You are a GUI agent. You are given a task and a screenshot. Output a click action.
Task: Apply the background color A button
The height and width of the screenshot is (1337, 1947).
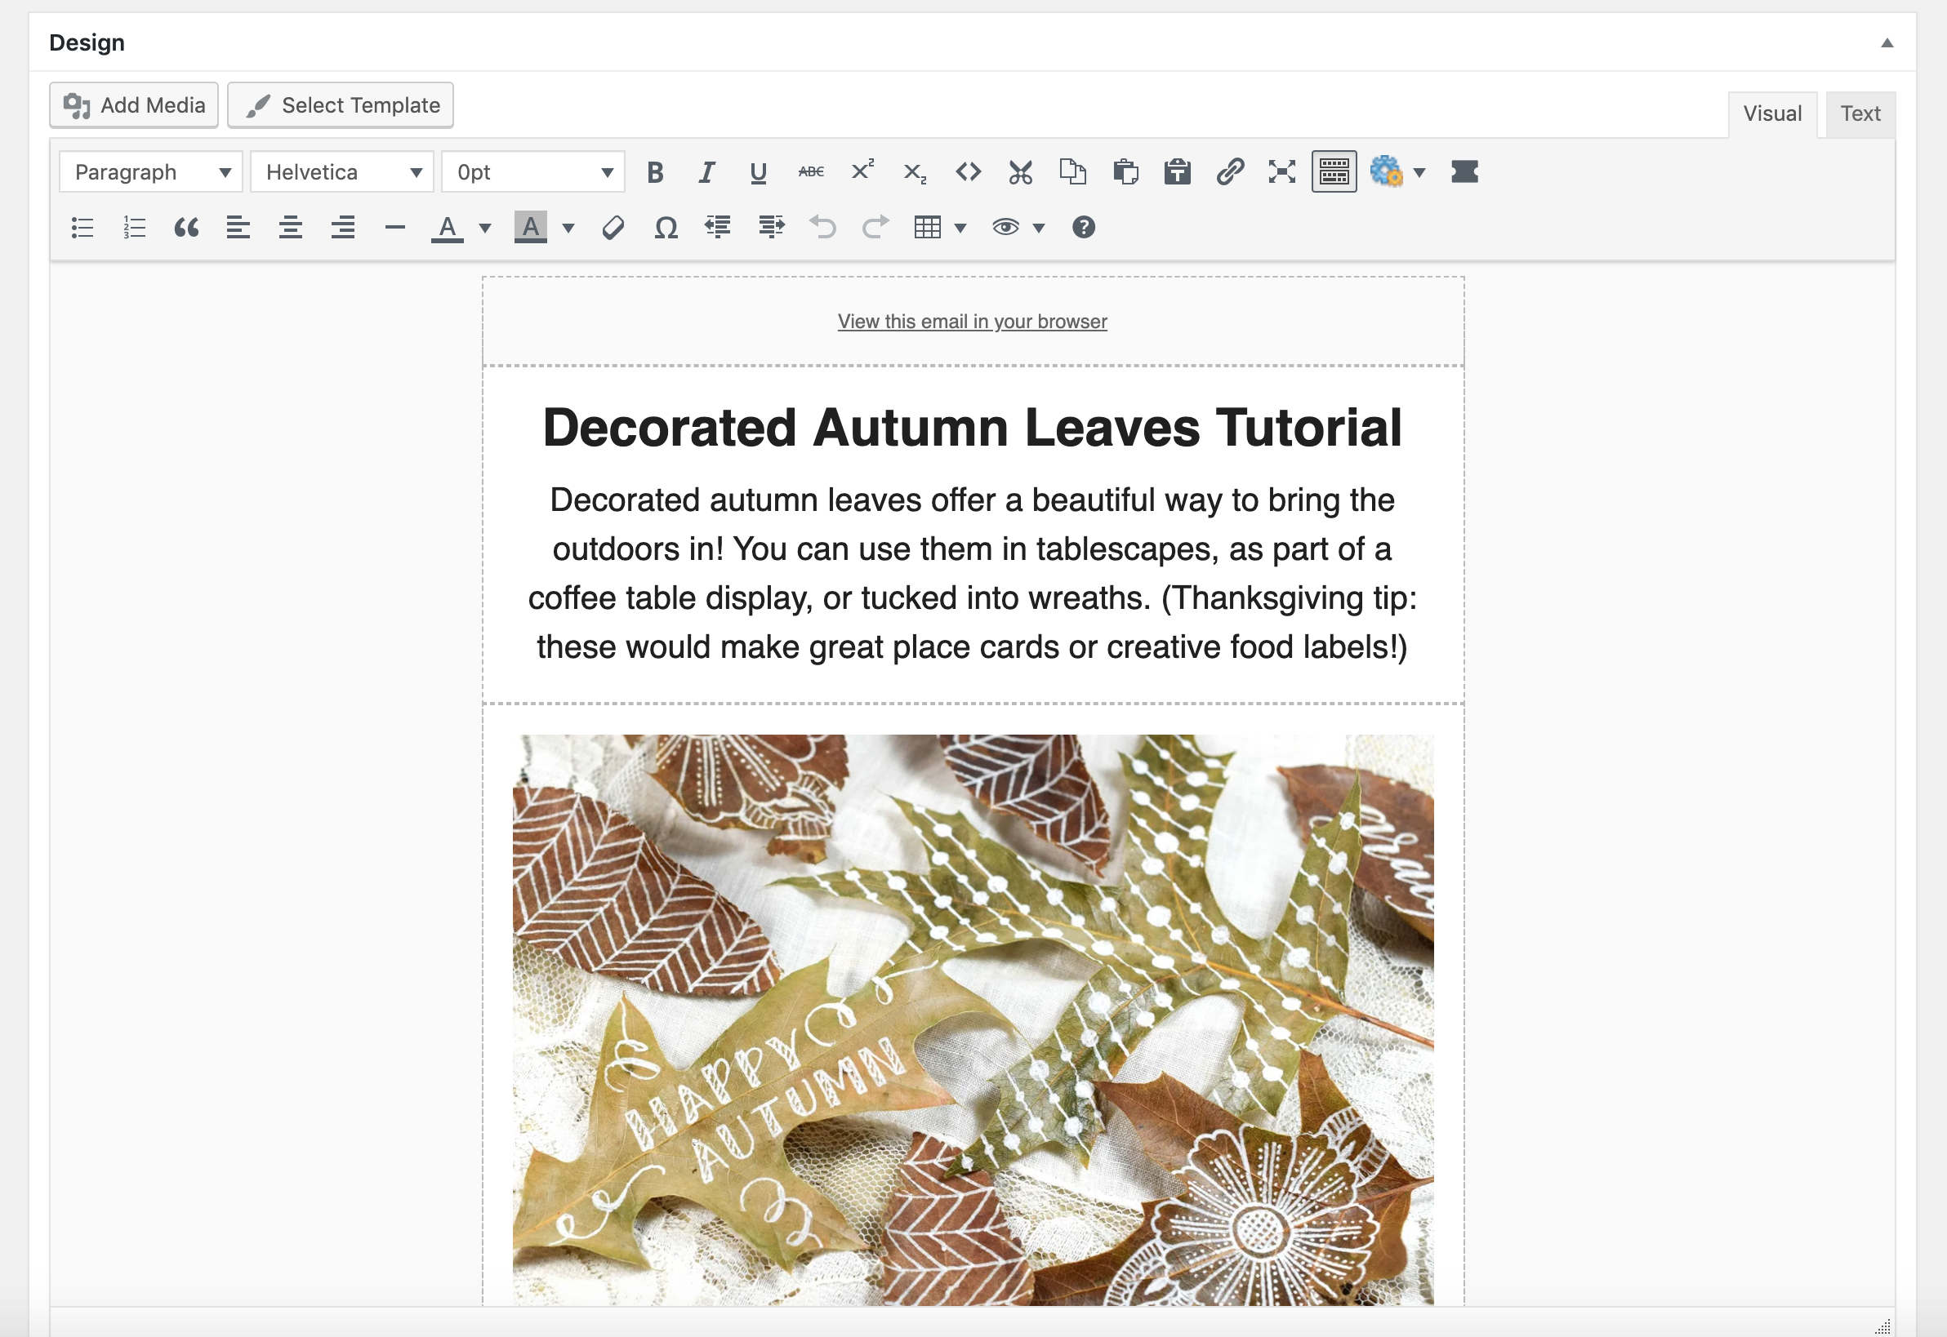point(531,228)
